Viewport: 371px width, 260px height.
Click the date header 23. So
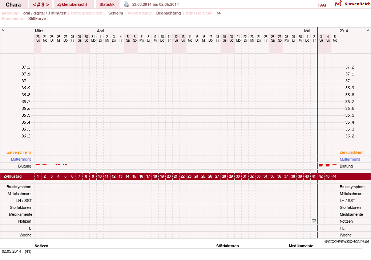click(x=38, y=38)
